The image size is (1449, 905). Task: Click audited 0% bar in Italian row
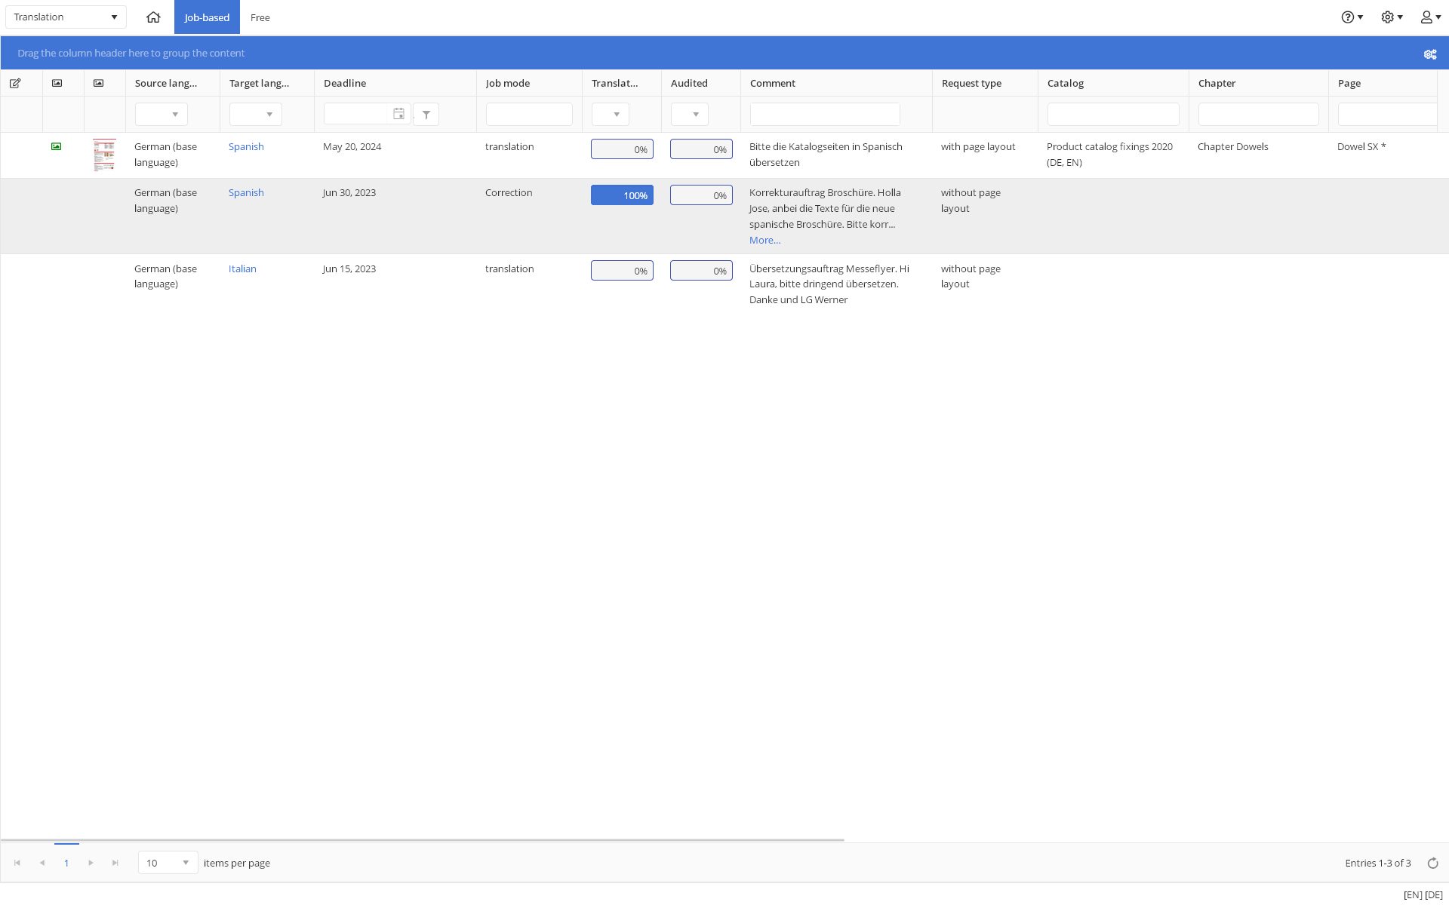[x=701, y=271]
